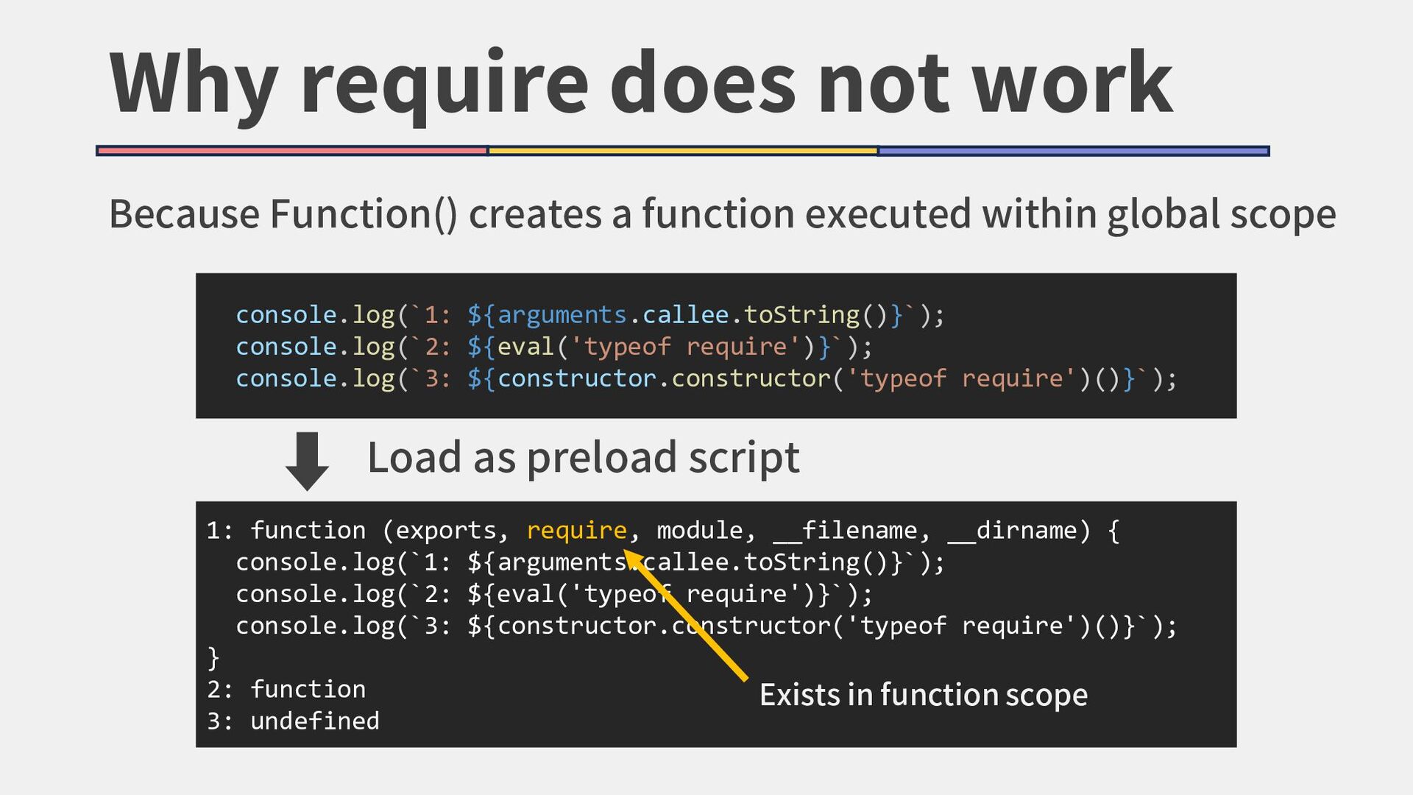This screenshot has height=795, width=1413.
Task: Click the output line "3: undefined"
Action: [293, 721]
